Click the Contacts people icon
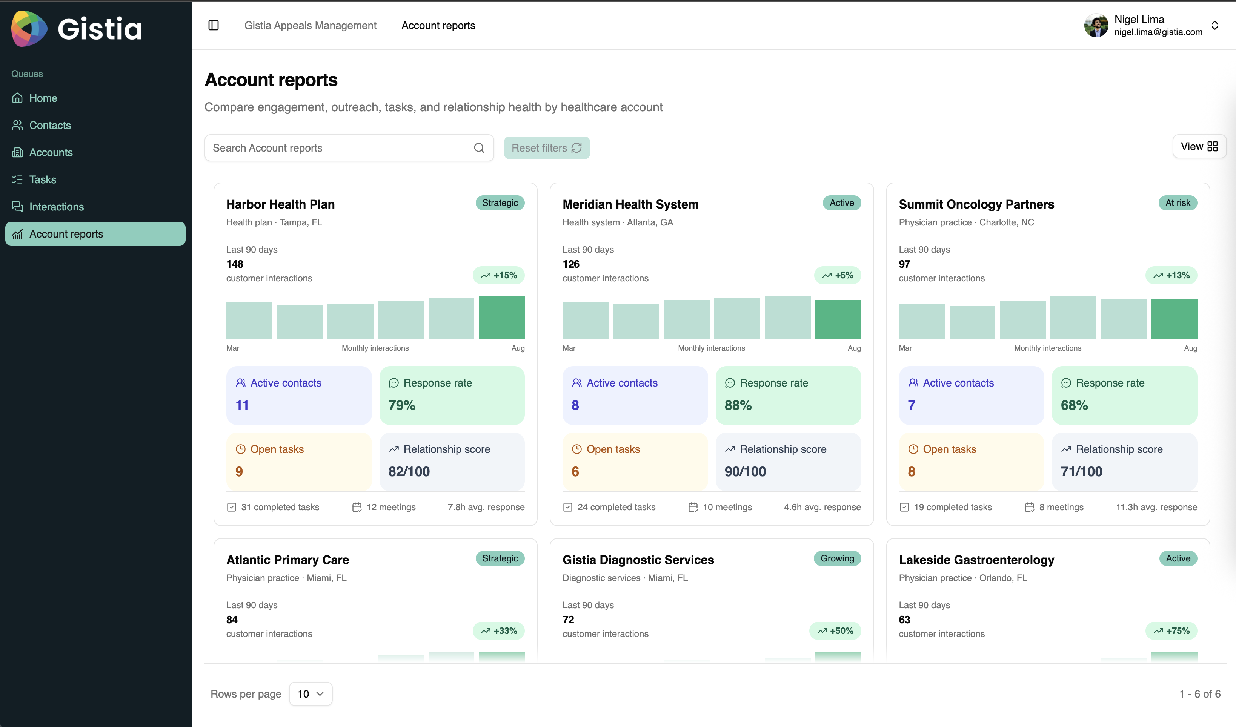Screen dimensions: 1236x727 point(17,125)
